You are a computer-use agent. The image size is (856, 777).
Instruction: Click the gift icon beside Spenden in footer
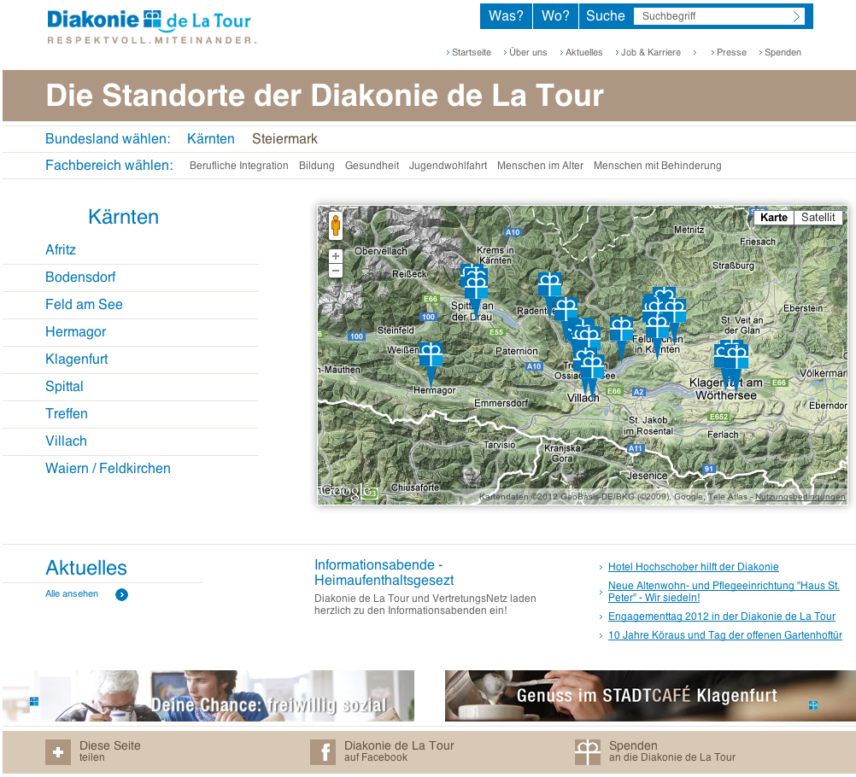pyautogui.click(x=588, y=752)
